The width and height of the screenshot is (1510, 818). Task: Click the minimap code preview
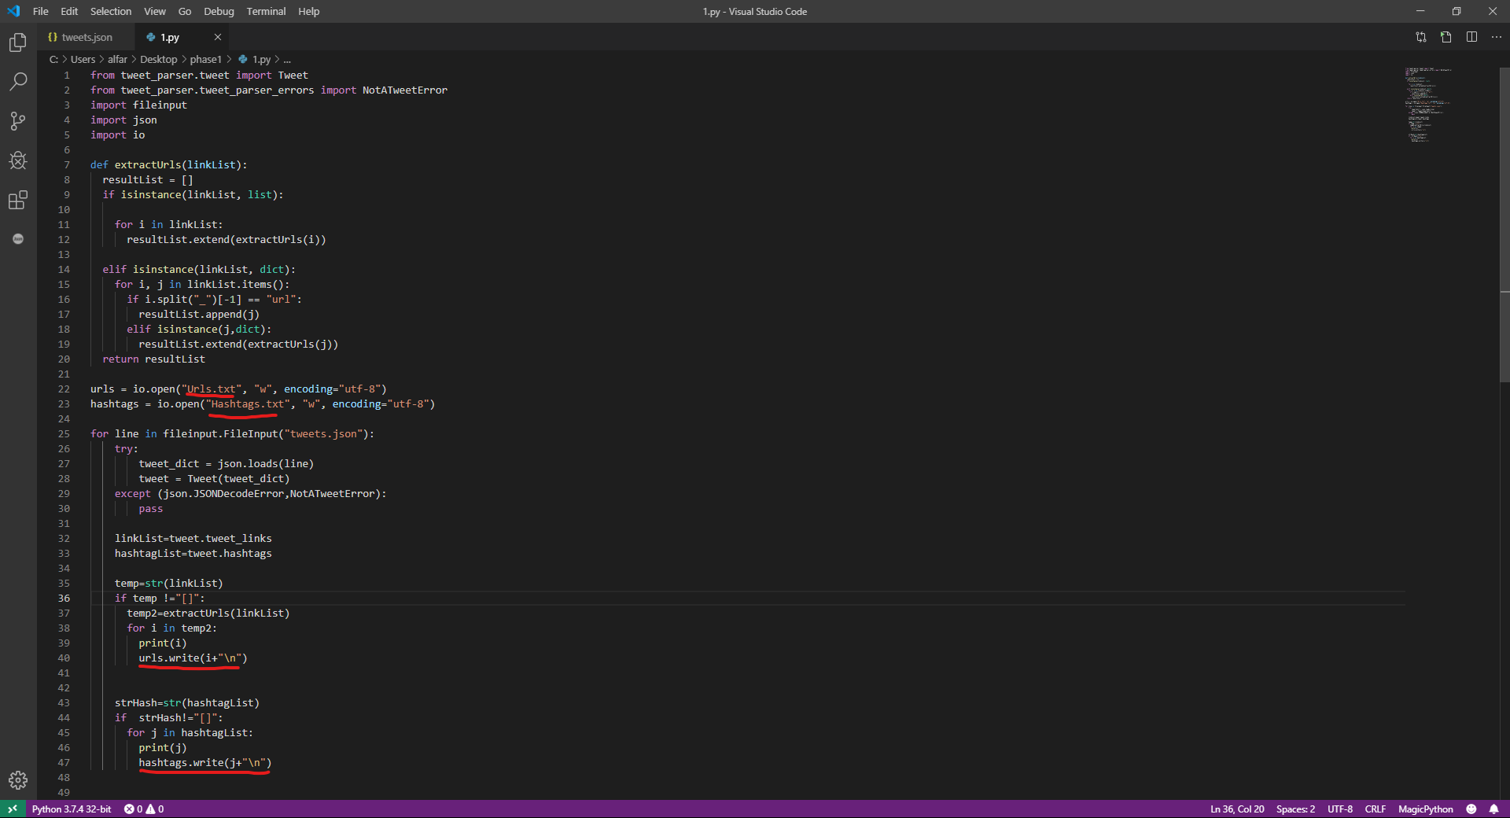[x=1428, y=104]
